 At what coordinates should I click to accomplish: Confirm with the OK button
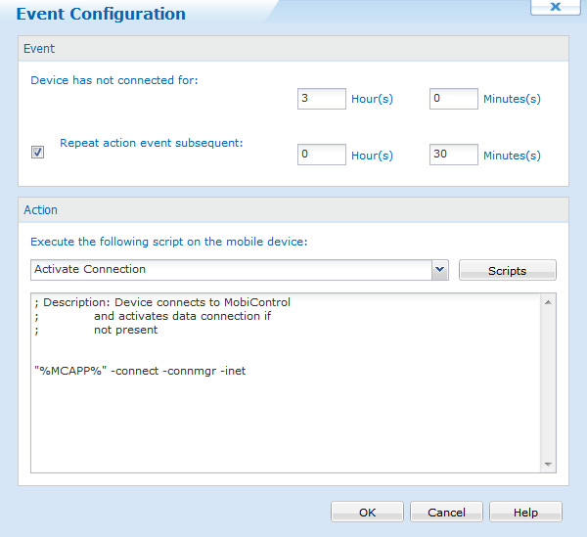pos(367,512)
